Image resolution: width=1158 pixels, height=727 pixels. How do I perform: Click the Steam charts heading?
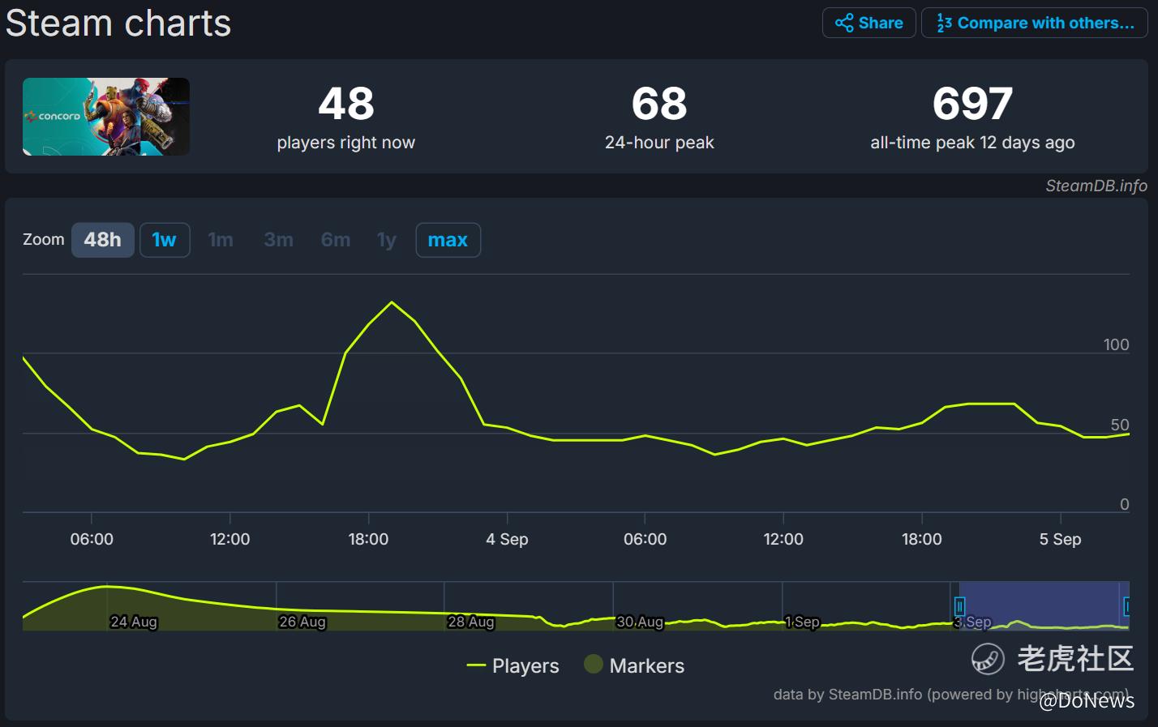[118, 23]
